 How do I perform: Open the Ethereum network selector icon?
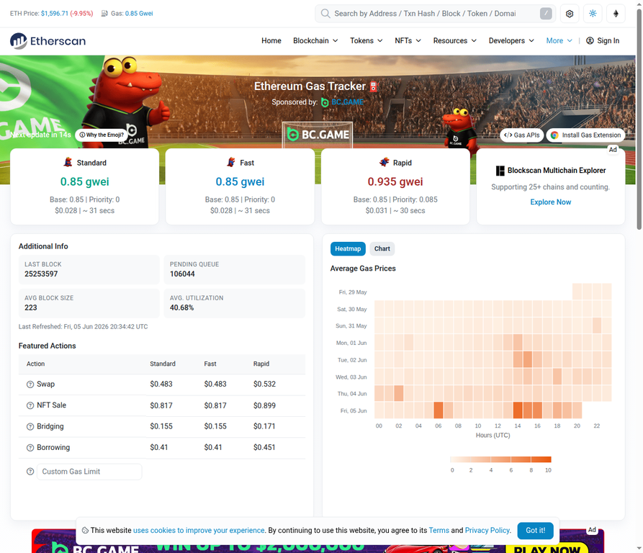tap(616, 14)
